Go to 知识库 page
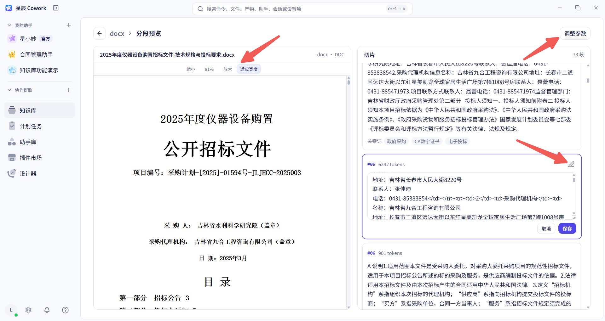Screen dimensions: 605x321 click(39, 110)
